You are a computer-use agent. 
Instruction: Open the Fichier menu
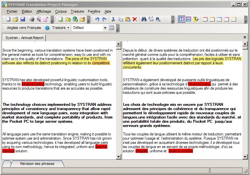click(12, 11)
